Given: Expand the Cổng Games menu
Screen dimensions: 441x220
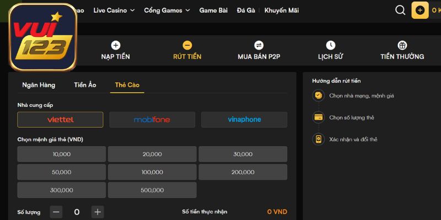Looking at the screenshot, I should click(x=166, y=10).
